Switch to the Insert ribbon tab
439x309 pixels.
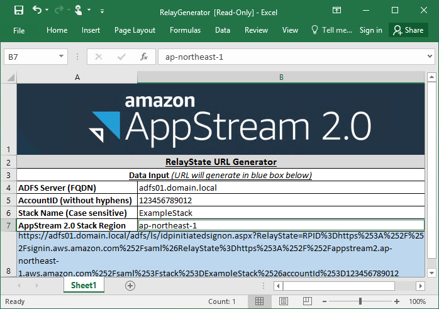tap(91, 30)
